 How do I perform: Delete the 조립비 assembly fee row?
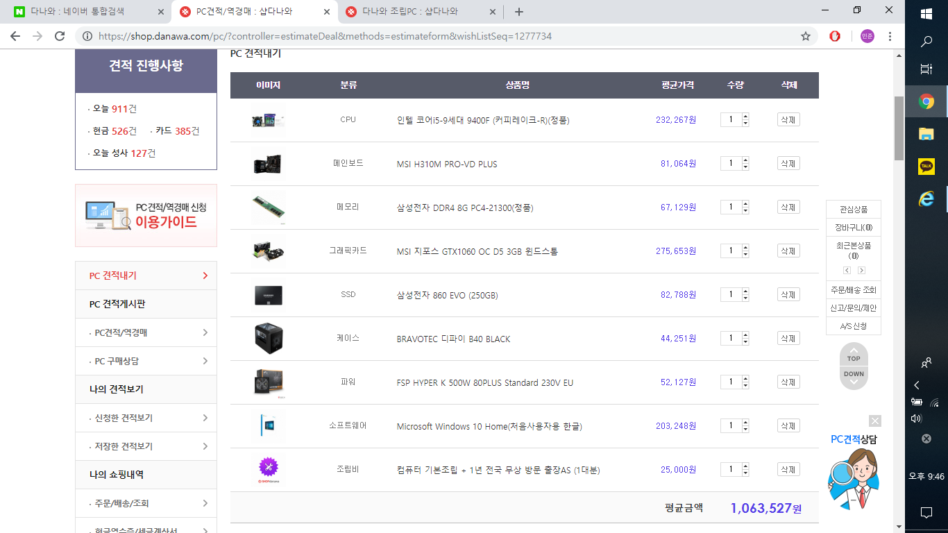tap(788, 469)
